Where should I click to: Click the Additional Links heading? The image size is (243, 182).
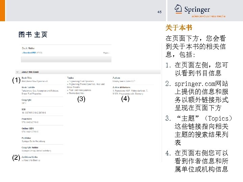click(30, 157)
